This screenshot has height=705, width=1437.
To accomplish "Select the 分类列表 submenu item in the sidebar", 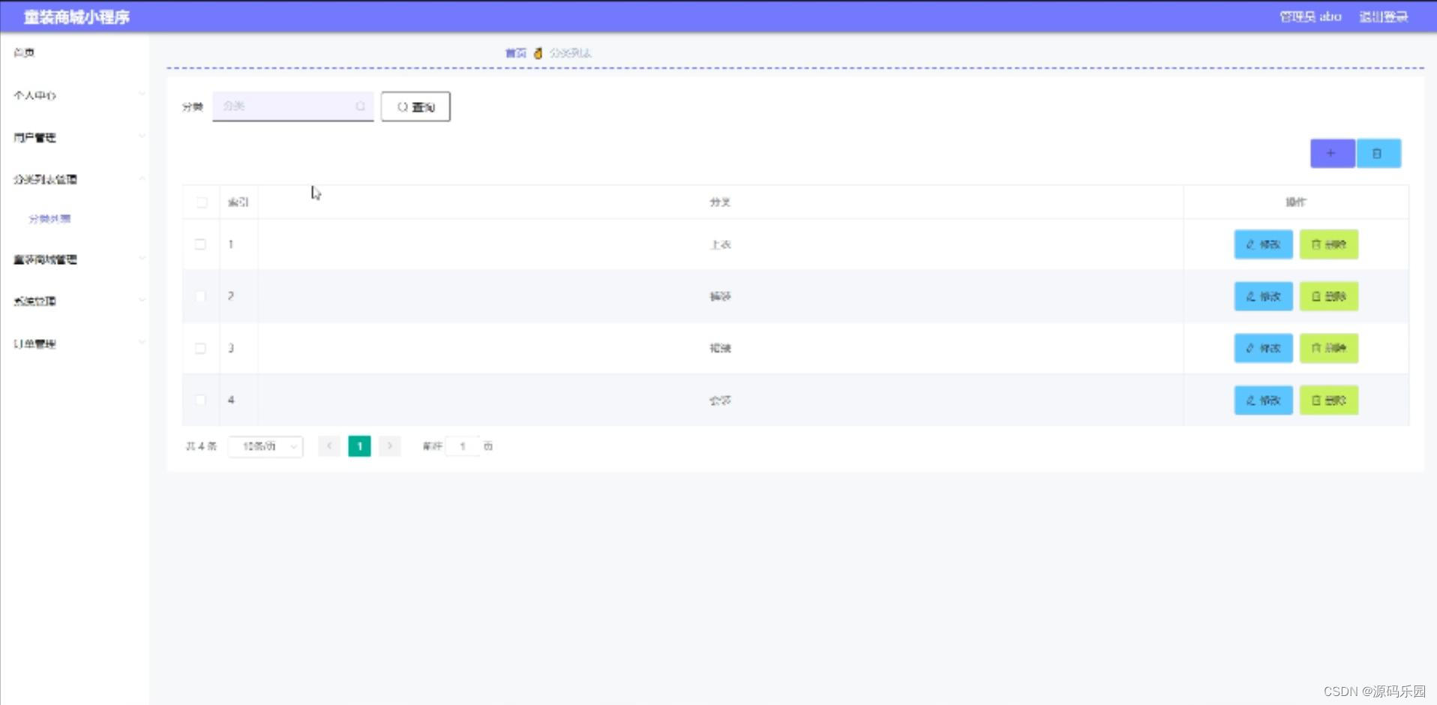I will 49,219.
